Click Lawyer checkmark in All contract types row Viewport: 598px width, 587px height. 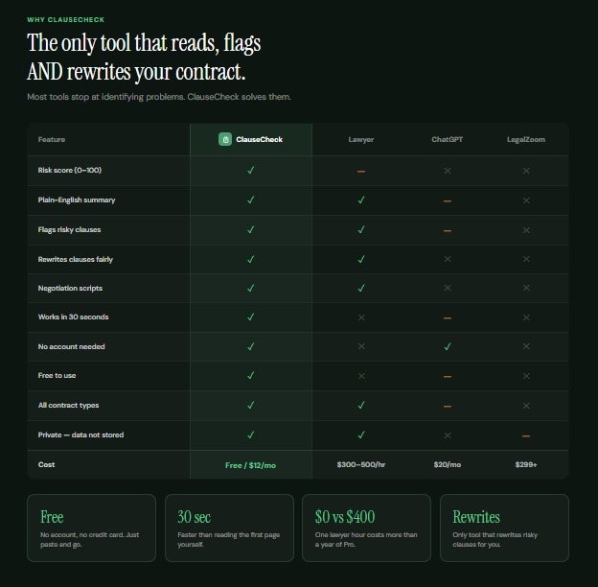(360, 406)
